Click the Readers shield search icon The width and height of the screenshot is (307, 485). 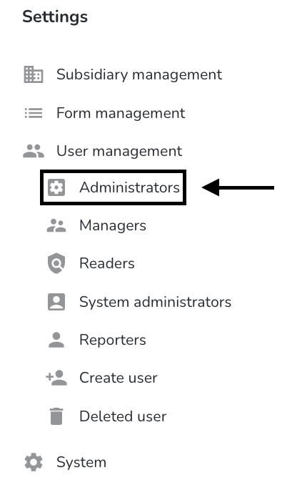tap(56, 263)
